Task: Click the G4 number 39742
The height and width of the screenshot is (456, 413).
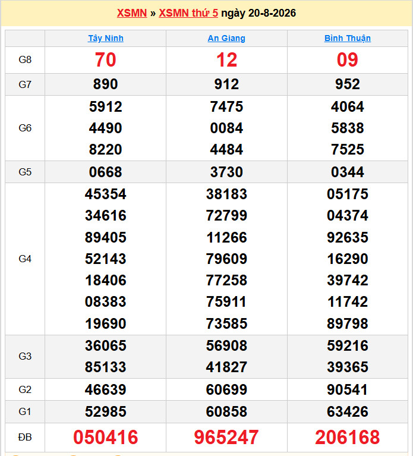Action: pos(347,281)
